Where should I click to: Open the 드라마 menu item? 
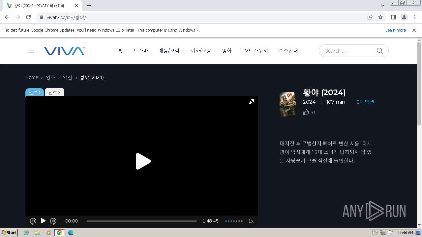[x=140, y=51]
